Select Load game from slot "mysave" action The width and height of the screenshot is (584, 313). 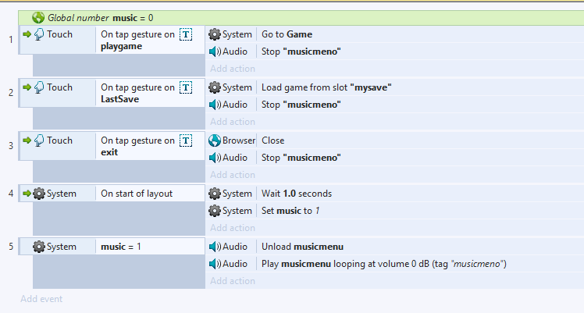coord(395,87)
